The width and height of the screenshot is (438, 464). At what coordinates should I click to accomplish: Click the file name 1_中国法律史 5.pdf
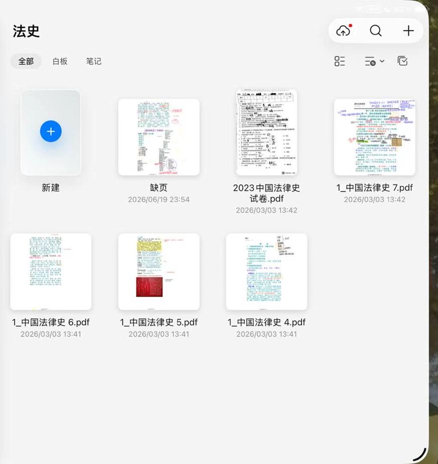159,322
